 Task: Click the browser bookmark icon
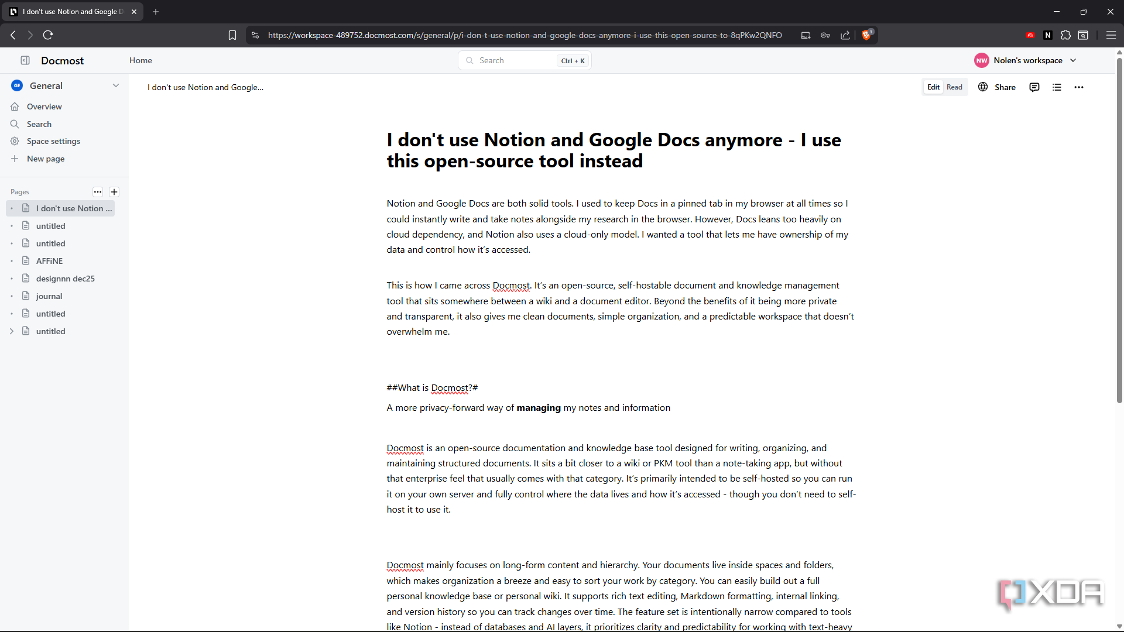[232, 35]
